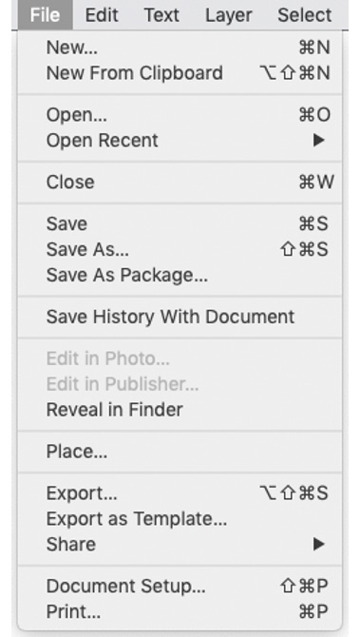The image size is (360, 637).
Task: Toggle Save History With Document
Action: click(x=180, y=317)
